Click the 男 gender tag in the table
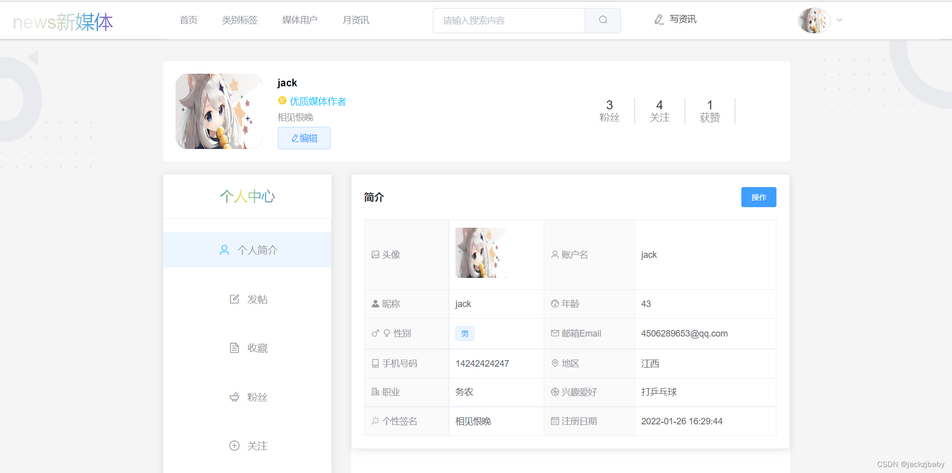This screenshot has width=952, height=473. [x=464, y=333]
